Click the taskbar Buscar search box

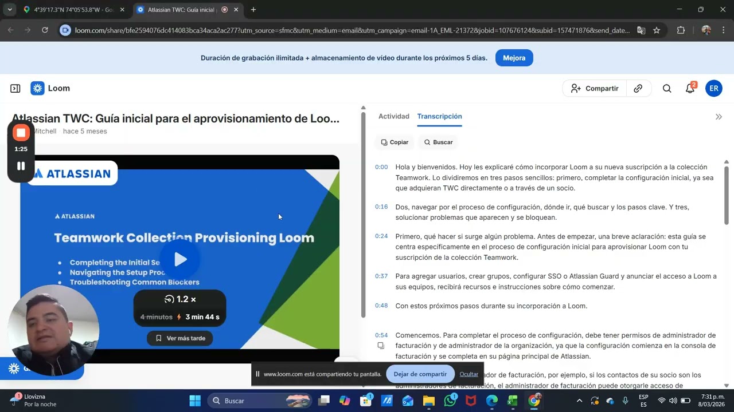[259, 401]
